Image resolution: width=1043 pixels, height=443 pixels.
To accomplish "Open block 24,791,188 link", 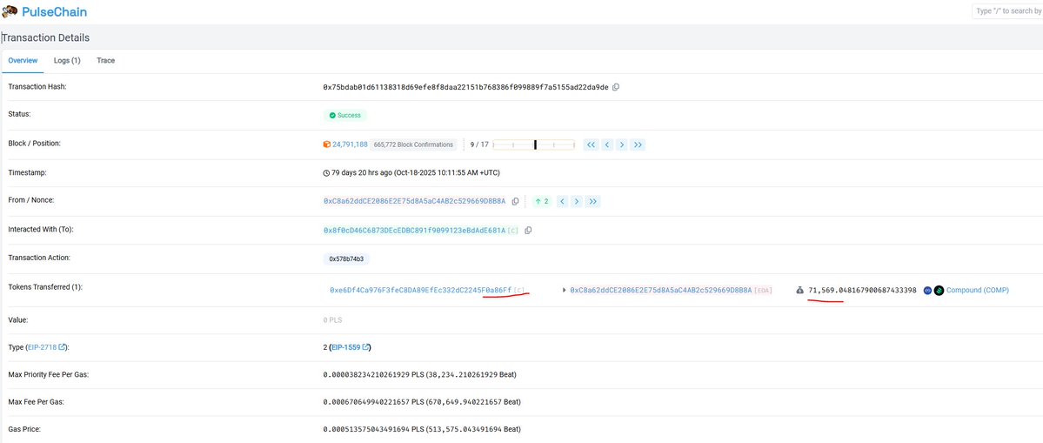I will pyautogui.click(x=350, y=144).
